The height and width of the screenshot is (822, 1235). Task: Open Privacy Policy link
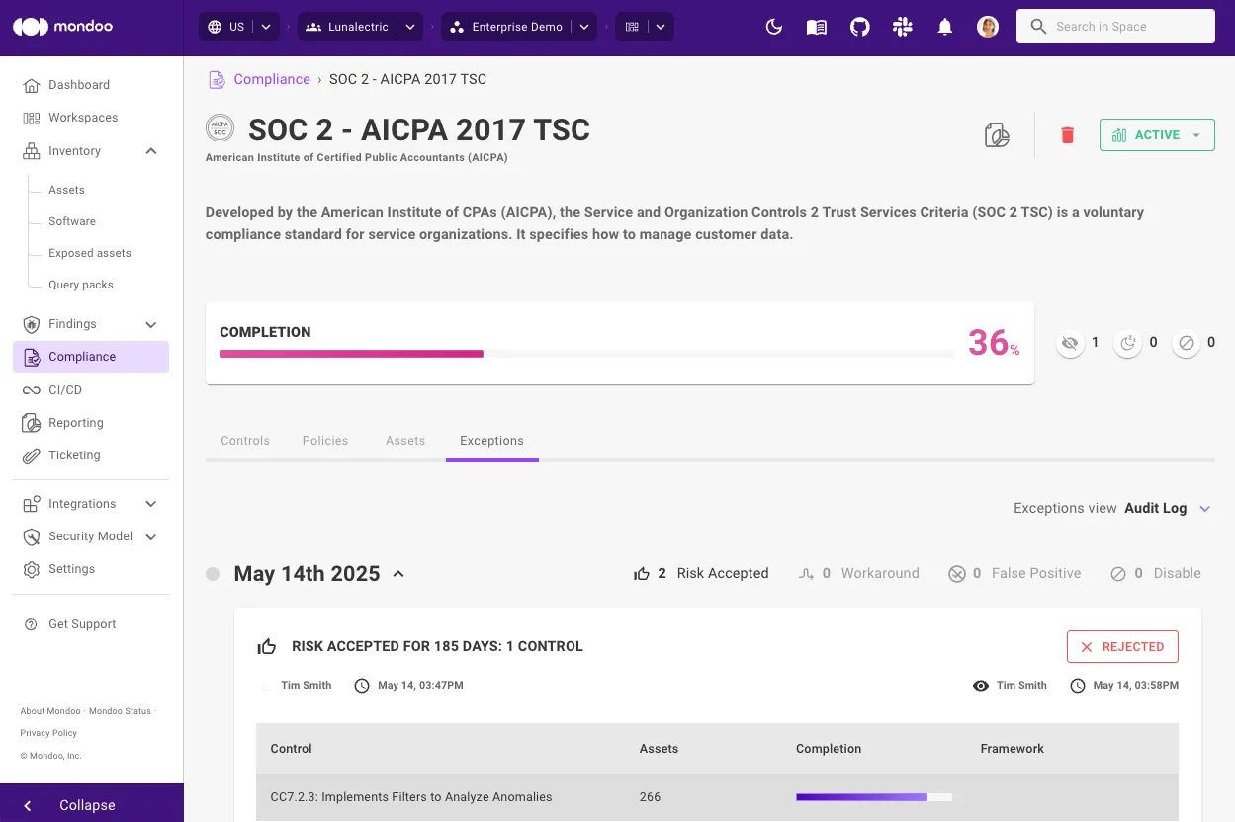point(48,733)
